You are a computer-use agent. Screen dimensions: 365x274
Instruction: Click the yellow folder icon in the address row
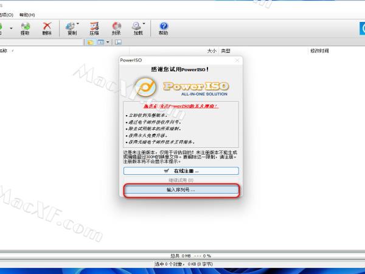click(90, 42)
